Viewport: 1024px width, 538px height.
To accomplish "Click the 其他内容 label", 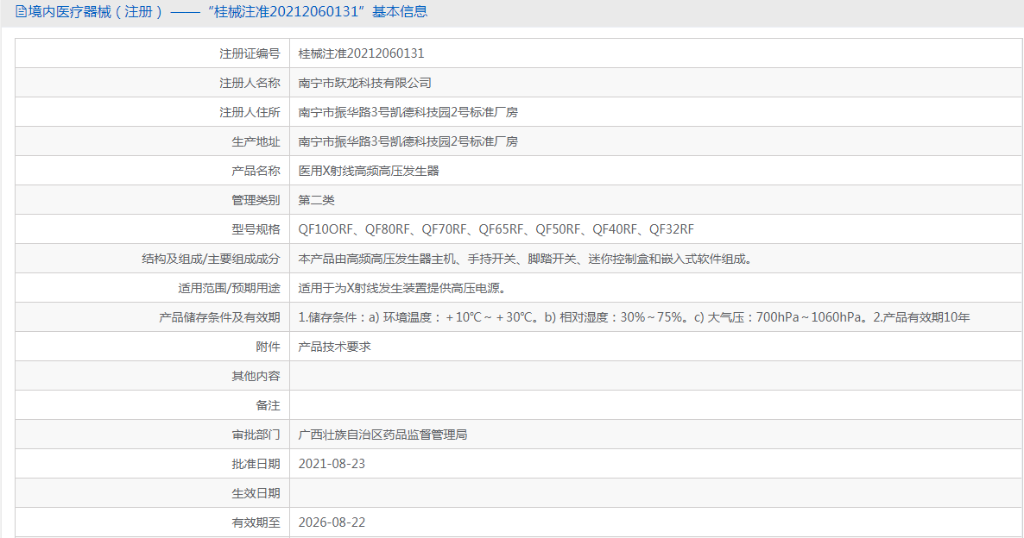I will 256,376.
